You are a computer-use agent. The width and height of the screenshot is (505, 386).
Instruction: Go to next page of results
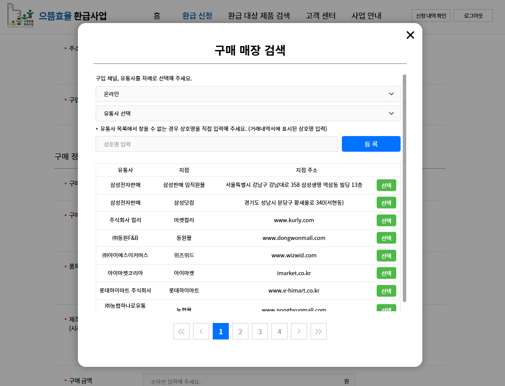click(x=299, y=331)
